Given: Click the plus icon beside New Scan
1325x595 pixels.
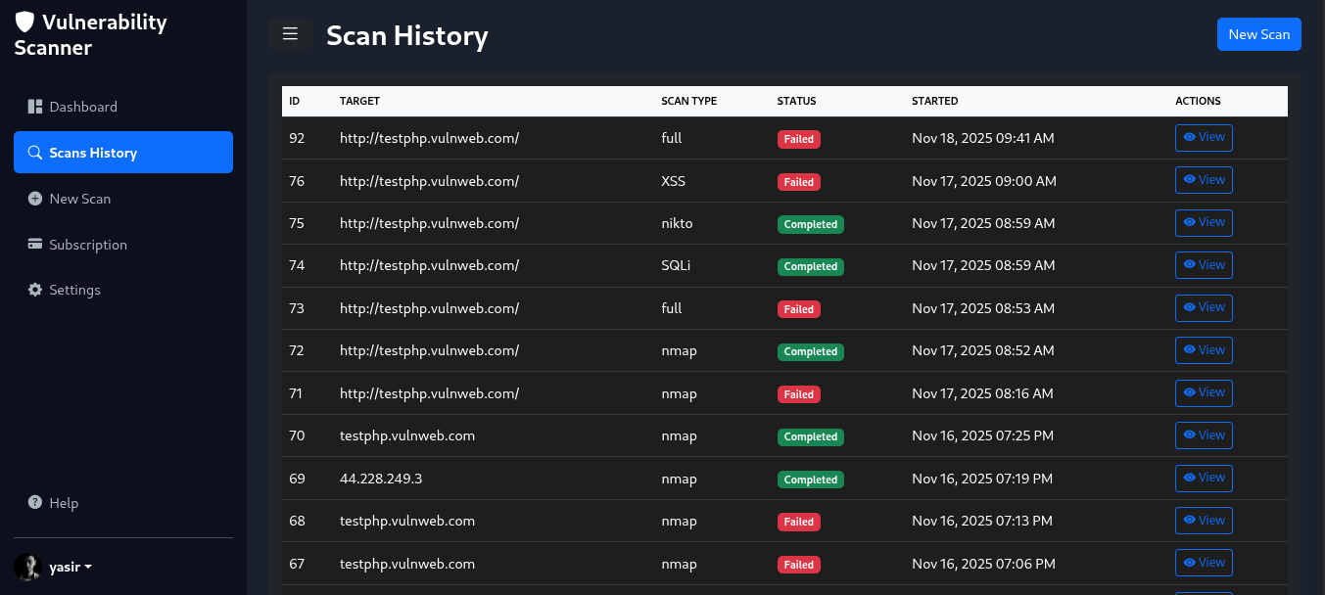Looking at the screenshot, I should click(35, 199).
